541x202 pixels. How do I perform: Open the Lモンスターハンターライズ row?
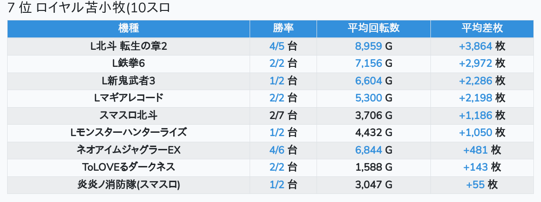[x=129, y=133]
